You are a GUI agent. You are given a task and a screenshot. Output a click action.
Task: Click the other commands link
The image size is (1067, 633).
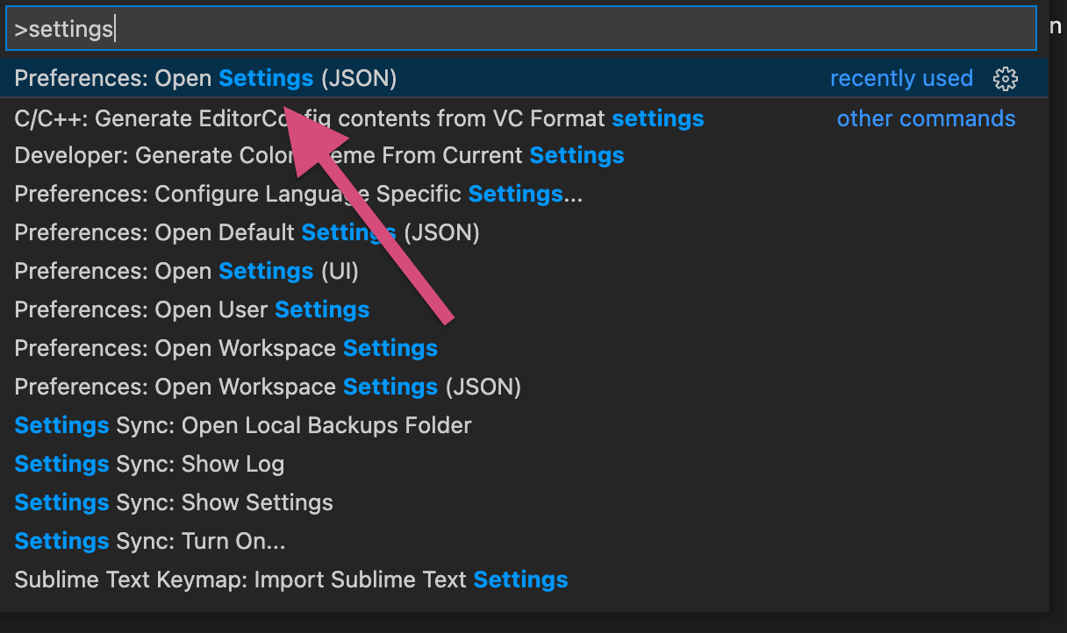pos(926,118)
